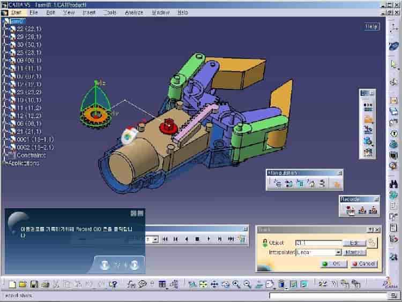
Task: Click the Save icon in bottom toolbar
Action: tap(34, 284)
